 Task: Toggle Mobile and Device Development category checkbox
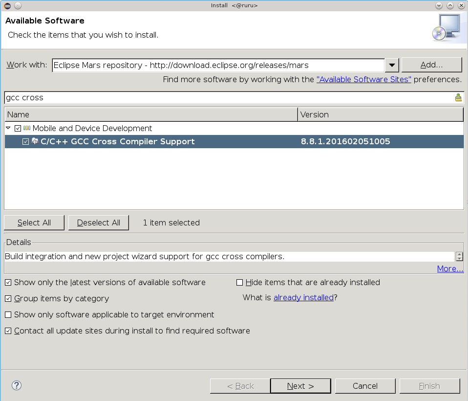coord(18,129)
